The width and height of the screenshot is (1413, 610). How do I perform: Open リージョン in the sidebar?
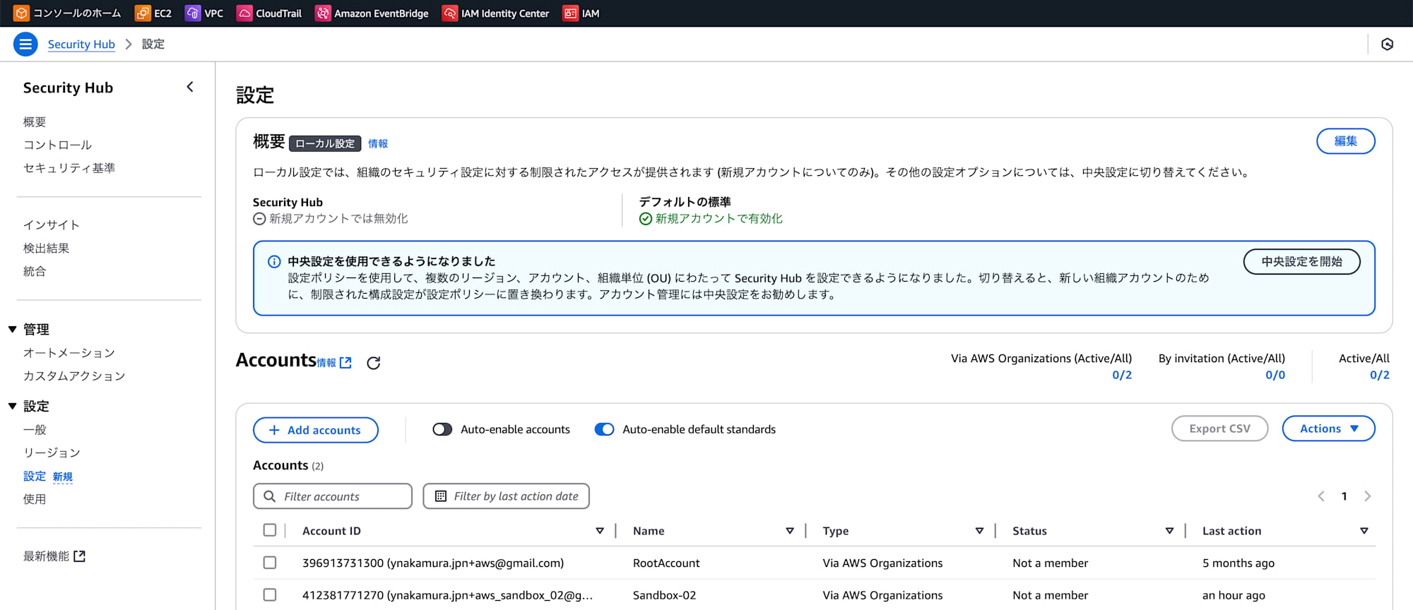(x=52, y=453)
